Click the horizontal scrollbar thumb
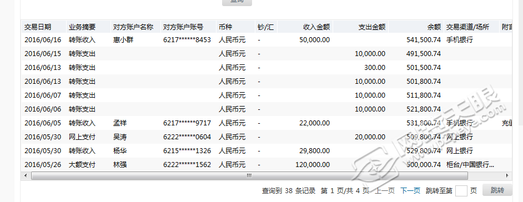 pyautogui.click(x=249, y=176)
